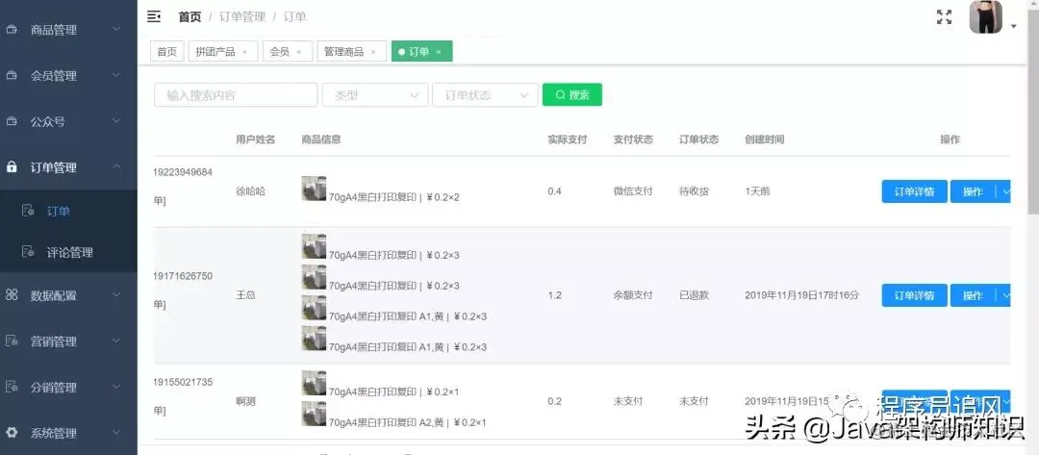Select 数据配置 in the sidebar
Screen dimensions: 1039x455
68,295
